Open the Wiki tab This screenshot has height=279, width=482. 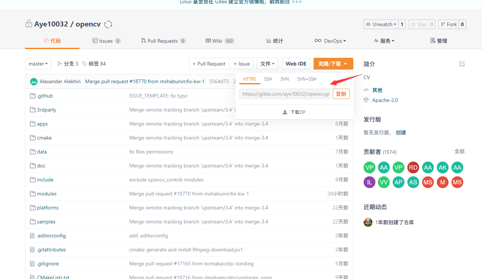(x=220, y=41)
